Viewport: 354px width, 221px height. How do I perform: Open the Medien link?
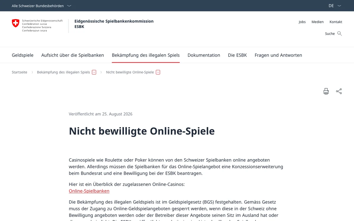(317, 22)
